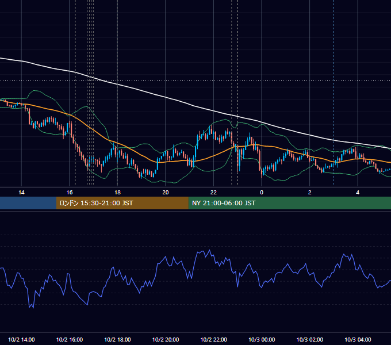Click the 10/3 04:00 time label
This screenshot has width=391, height=345.
(358, 339)
